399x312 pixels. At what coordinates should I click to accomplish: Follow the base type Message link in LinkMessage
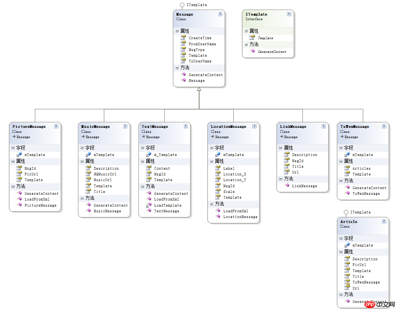291,137
